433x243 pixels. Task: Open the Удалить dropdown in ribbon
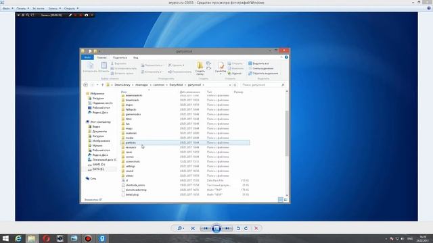tap(176, 65)
